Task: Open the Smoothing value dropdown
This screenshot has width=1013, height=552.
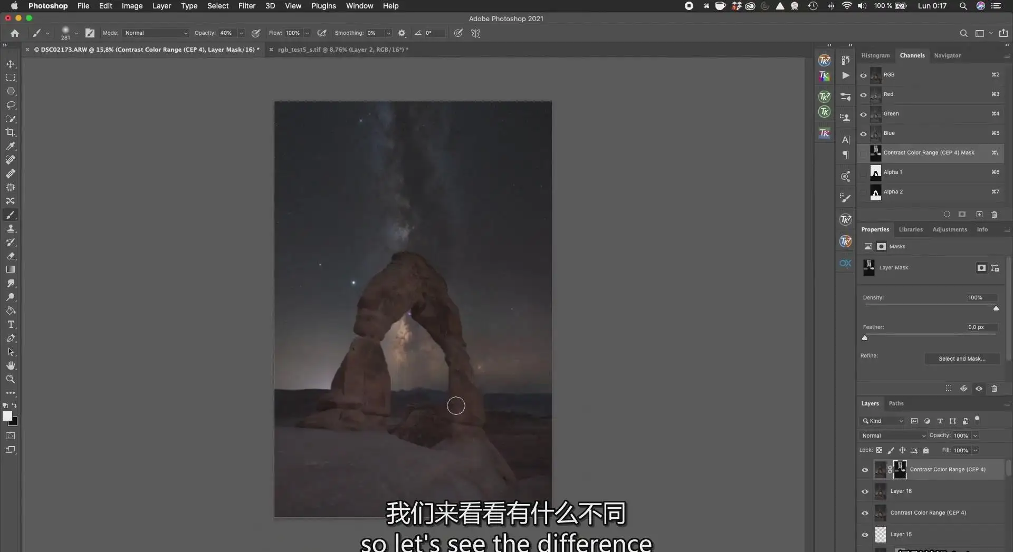Action: tap(389, 33)
